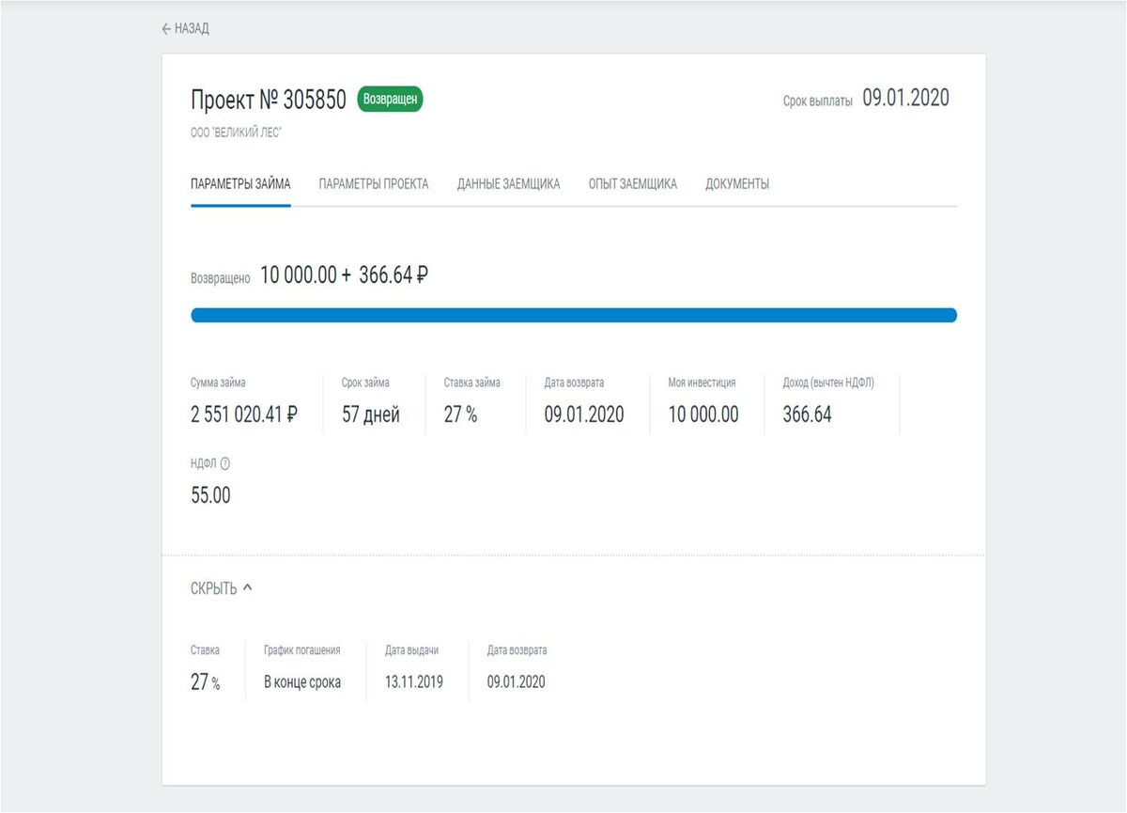Click the НДФЛ value 55.00
Viewport: 1127px width, 813px height.
(210, 495)
